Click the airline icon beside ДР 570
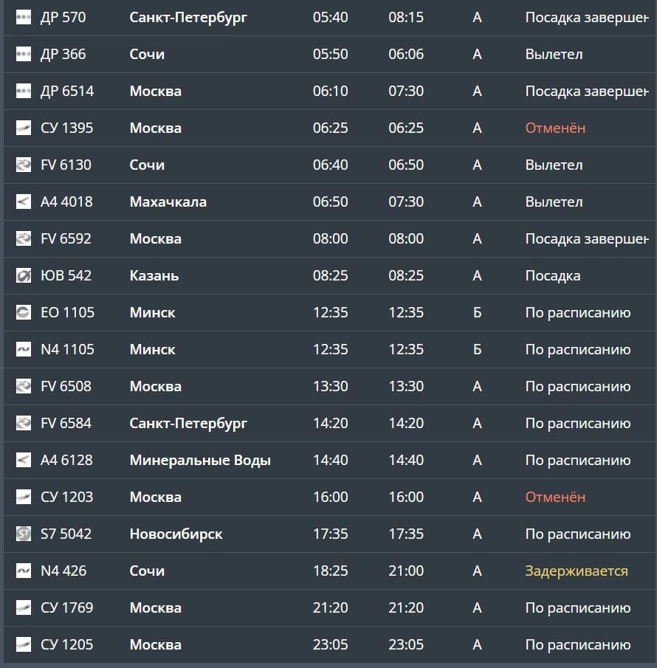 23,17
